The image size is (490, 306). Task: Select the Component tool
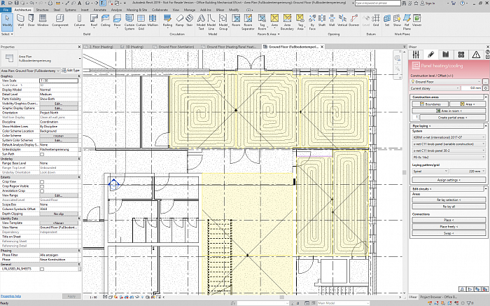pyautogui.click(x=60, y=20)
